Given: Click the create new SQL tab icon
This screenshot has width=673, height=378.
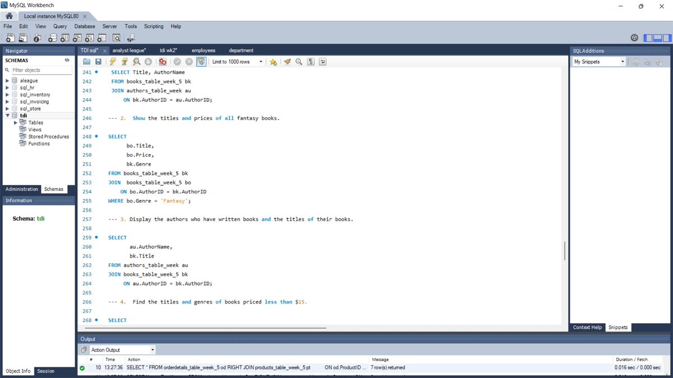Looking at the screenshot, I should pyautogui.click(x=10, y=38).
